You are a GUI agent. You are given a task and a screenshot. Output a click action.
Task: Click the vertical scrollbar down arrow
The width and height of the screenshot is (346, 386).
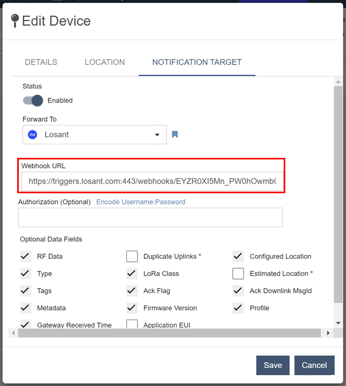tap(338, 323)
